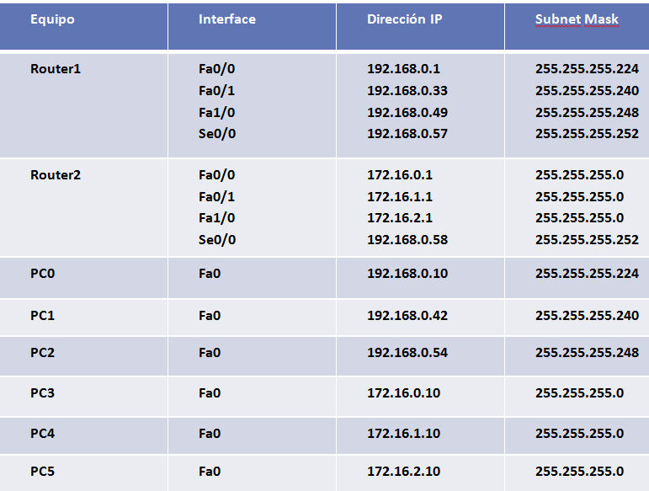Viewport: 649px width, 491px height.
Task: Select the PC3 row label
Action: (x=43, y=393)
